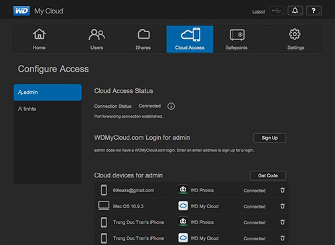This screenshot has width=335, height=245.
Task: Click the Logout link
Action: (x=259, y=11)
